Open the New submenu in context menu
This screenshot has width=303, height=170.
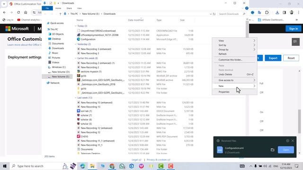click(x=235, y=86)
